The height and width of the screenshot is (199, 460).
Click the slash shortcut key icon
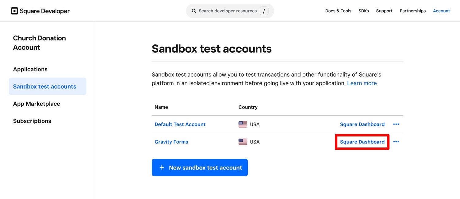[x=264, y=11]
